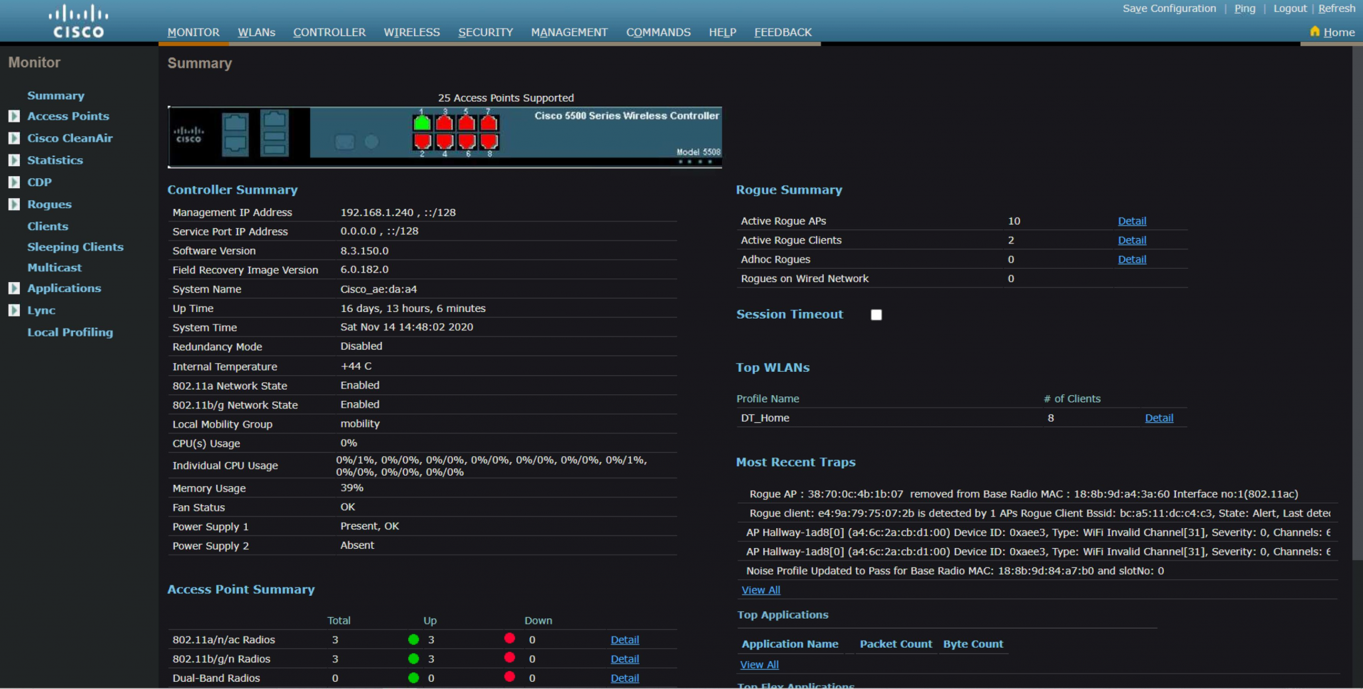The image size is (1363, 689).
Task: Click the Logout link
Action: tap(1290, 9)
